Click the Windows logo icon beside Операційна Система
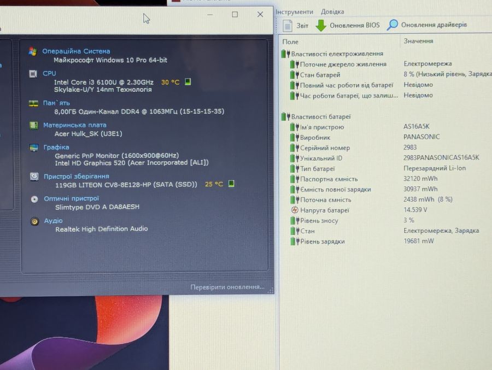Viewport: 492px width, 370px height. click(33, 51)
